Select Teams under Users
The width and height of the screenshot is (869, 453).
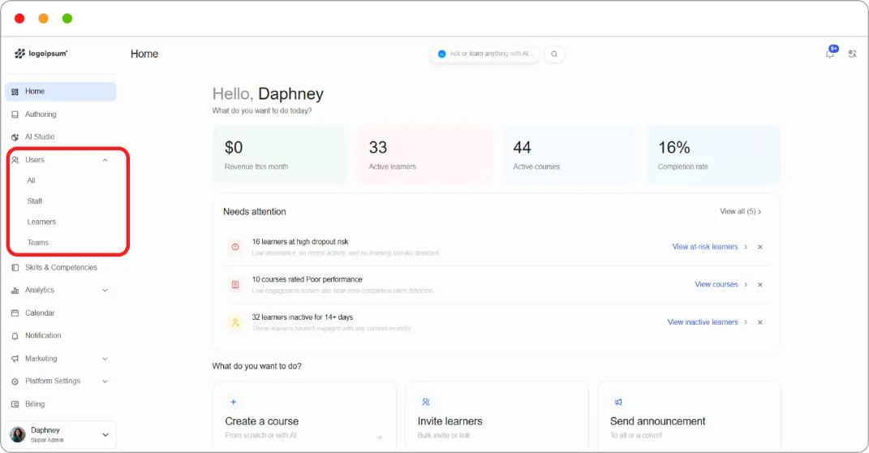(37, 243)
